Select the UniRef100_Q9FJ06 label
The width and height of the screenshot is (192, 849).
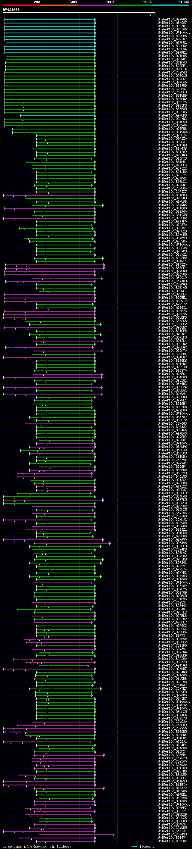click(172, 543)
